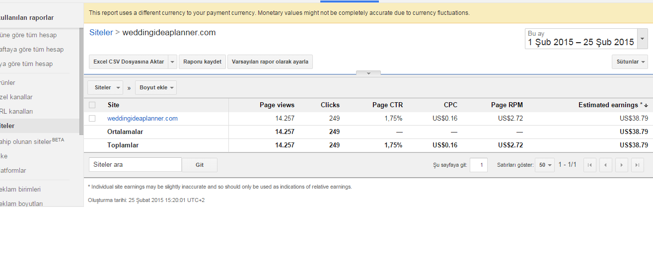Sort by the Clicks column header

tap(330, 105)
